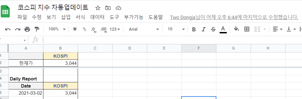Open the zoom 100% dropdown

(57, 29)
